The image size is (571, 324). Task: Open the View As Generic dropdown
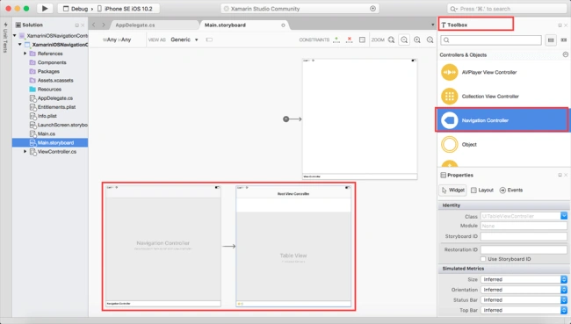click(x=184, y=40)
